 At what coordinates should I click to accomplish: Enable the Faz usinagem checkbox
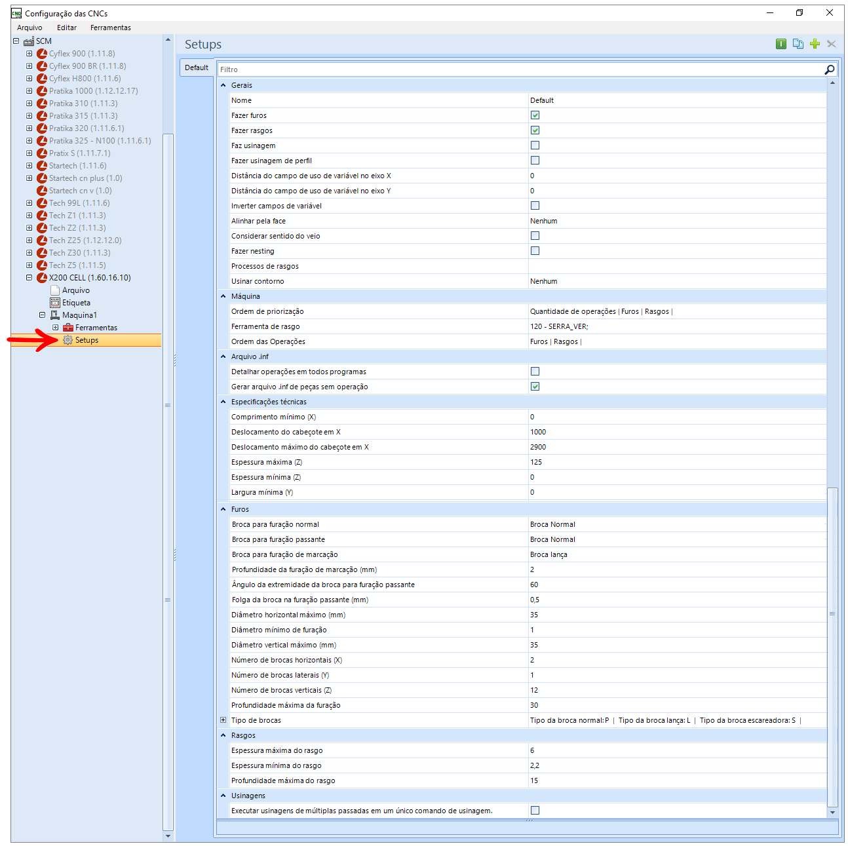coord(535,145)
